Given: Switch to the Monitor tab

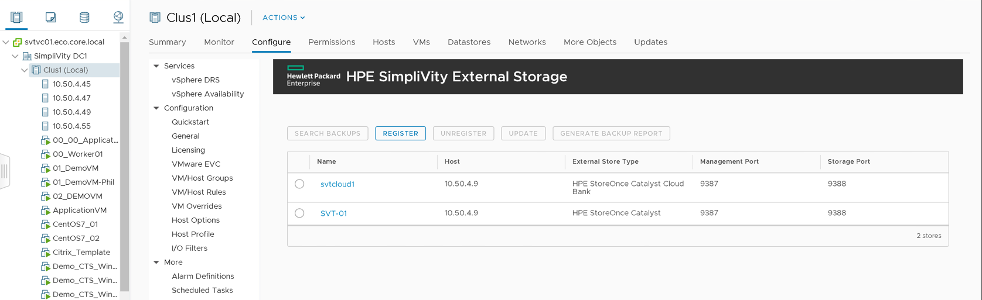Looking at the screenshot, I should [219, 42].
